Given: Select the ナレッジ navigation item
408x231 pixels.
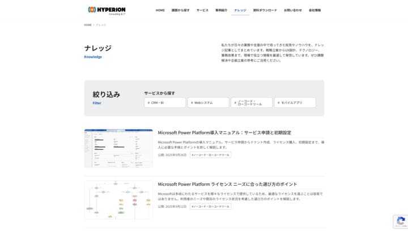Looking at the screenshot, I should tap(240, 10).
